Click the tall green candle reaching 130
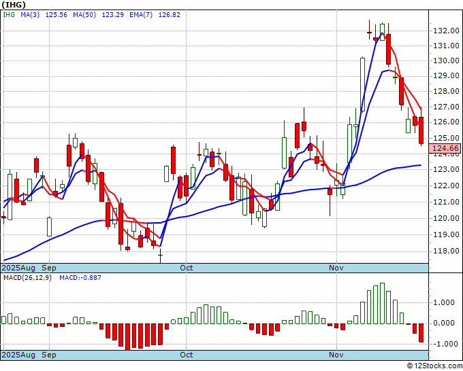 point(363,84)
